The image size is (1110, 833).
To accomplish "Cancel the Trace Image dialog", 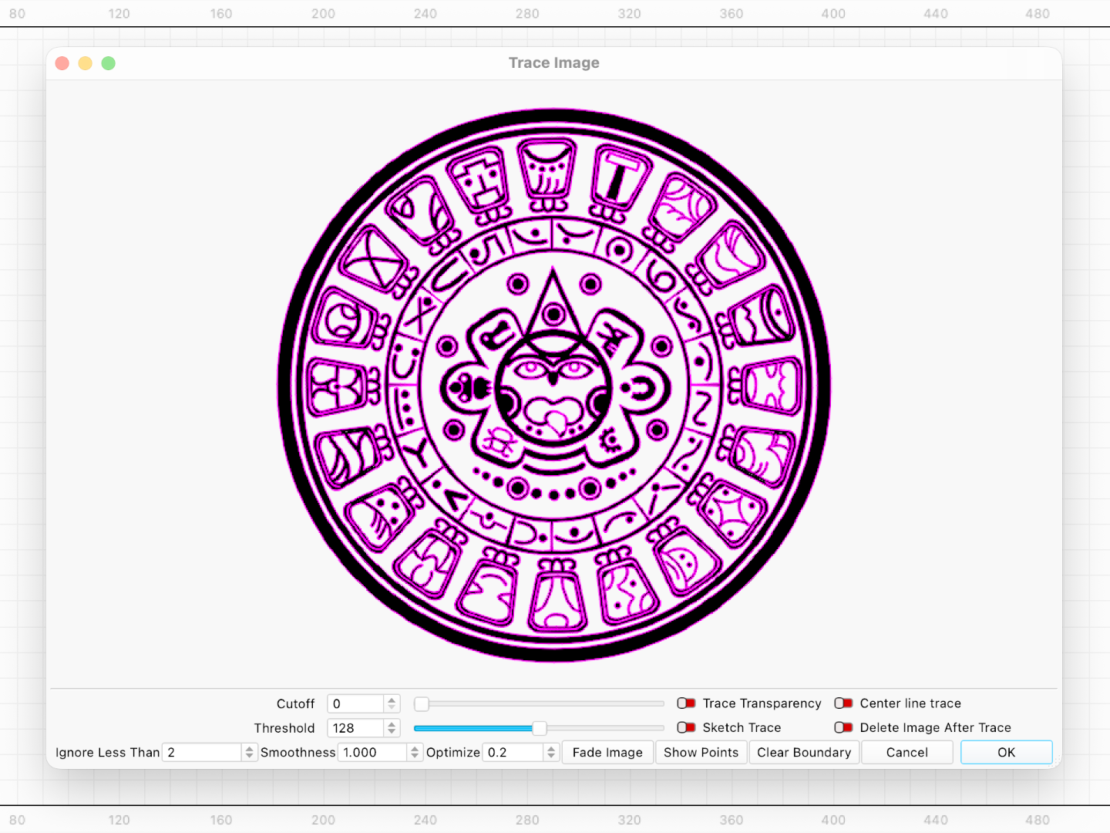I will pyautogui.click(x=907, y=752).
